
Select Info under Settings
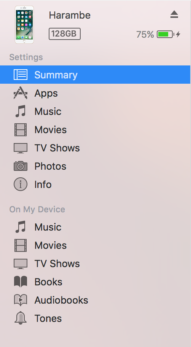point(95,184)
